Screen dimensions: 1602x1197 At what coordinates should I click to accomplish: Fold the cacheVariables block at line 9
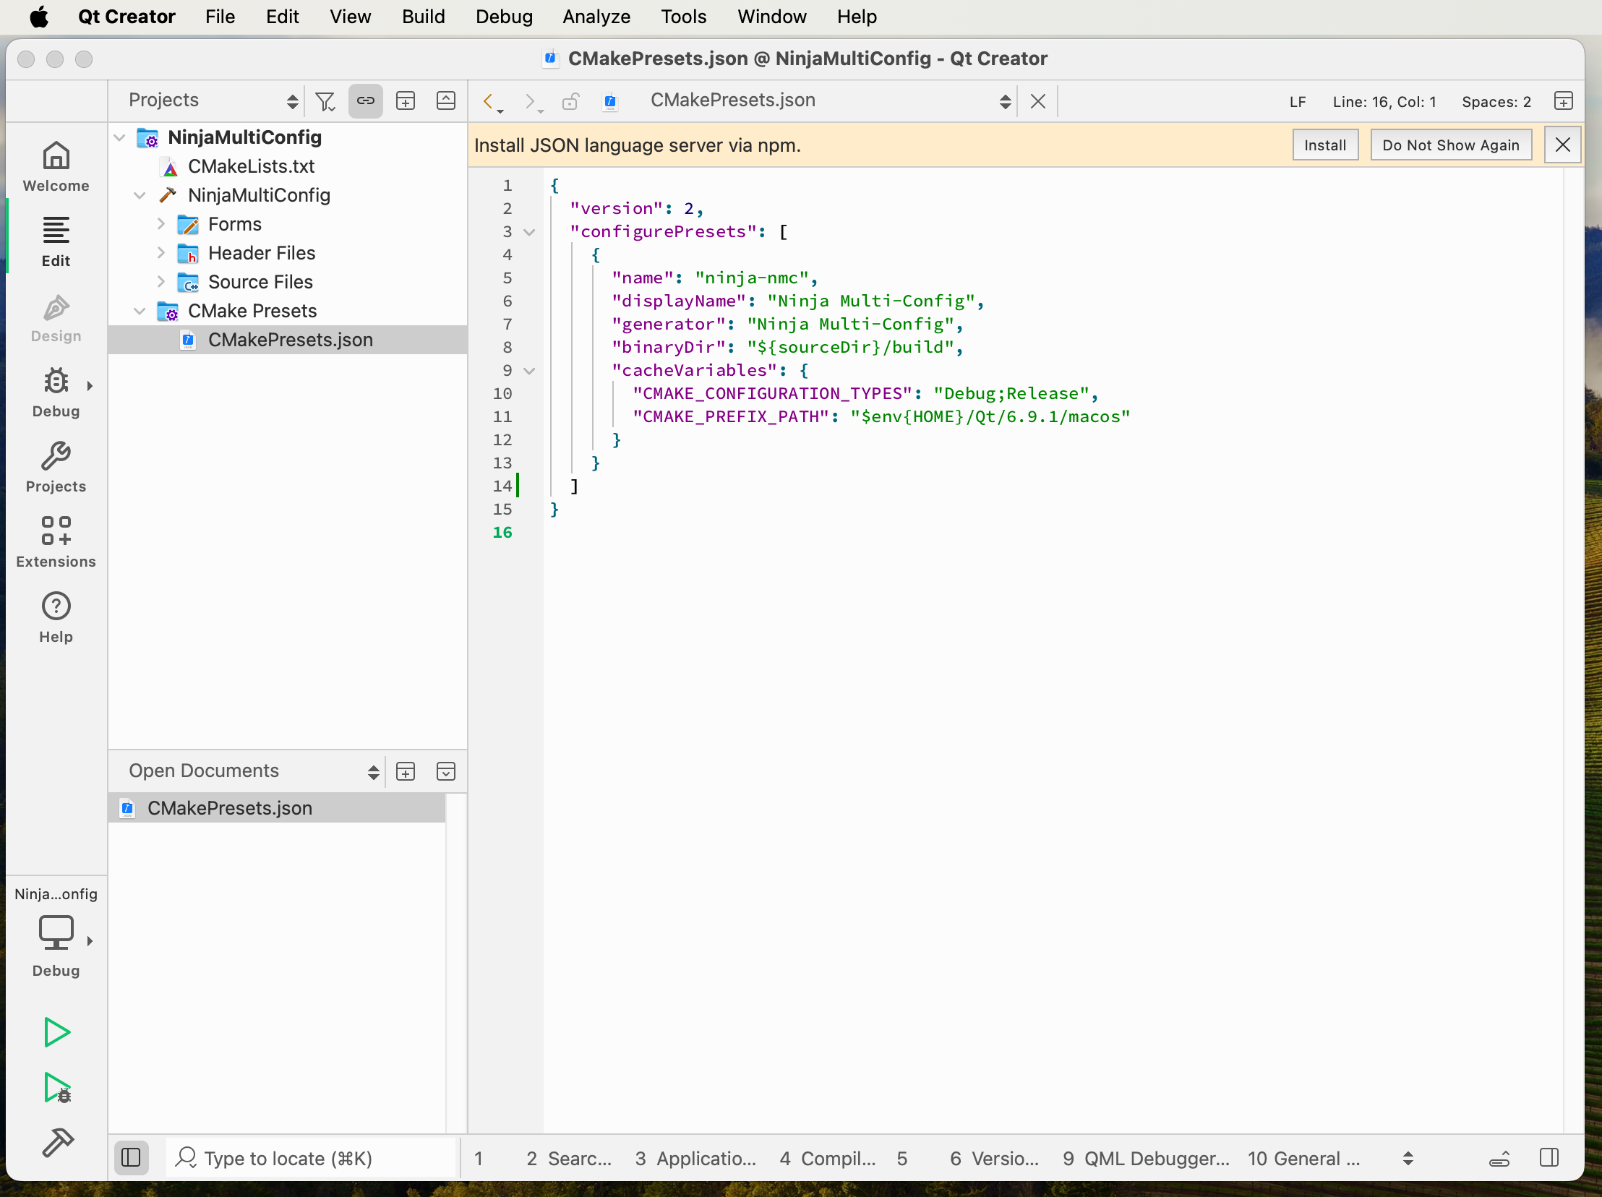click(529, 371)
